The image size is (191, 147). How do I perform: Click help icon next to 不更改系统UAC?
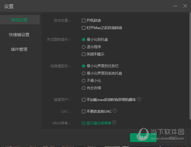coord(115,111)
